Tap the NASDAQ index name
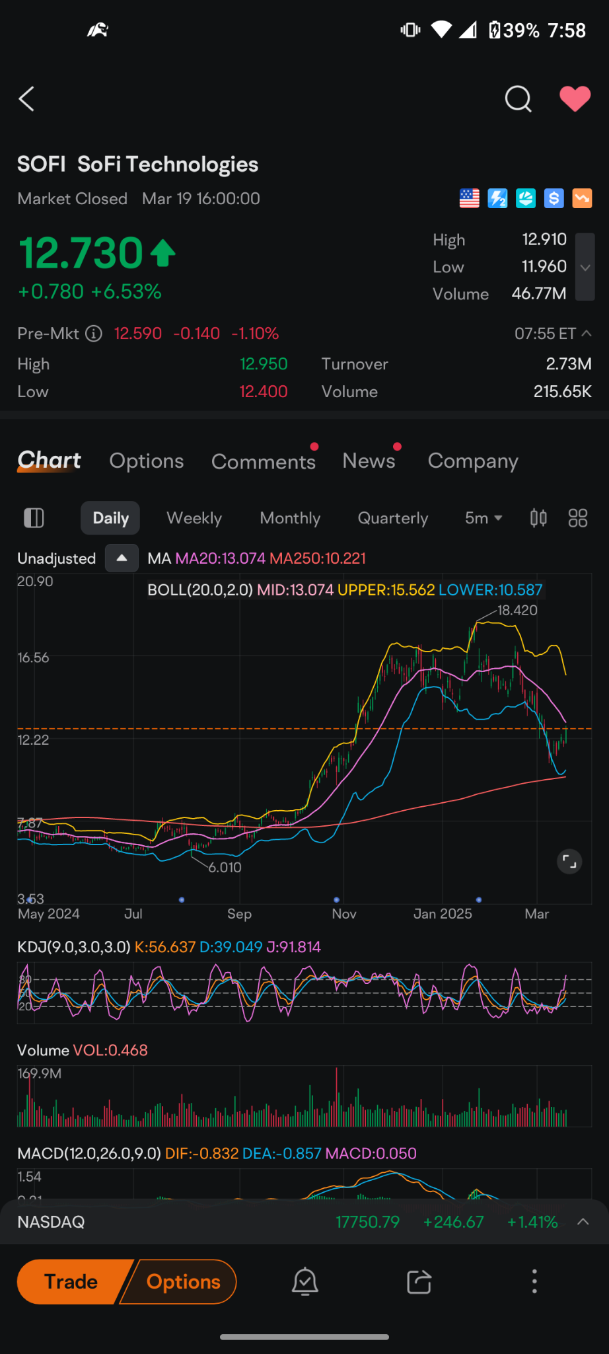 coord(51,1222)
